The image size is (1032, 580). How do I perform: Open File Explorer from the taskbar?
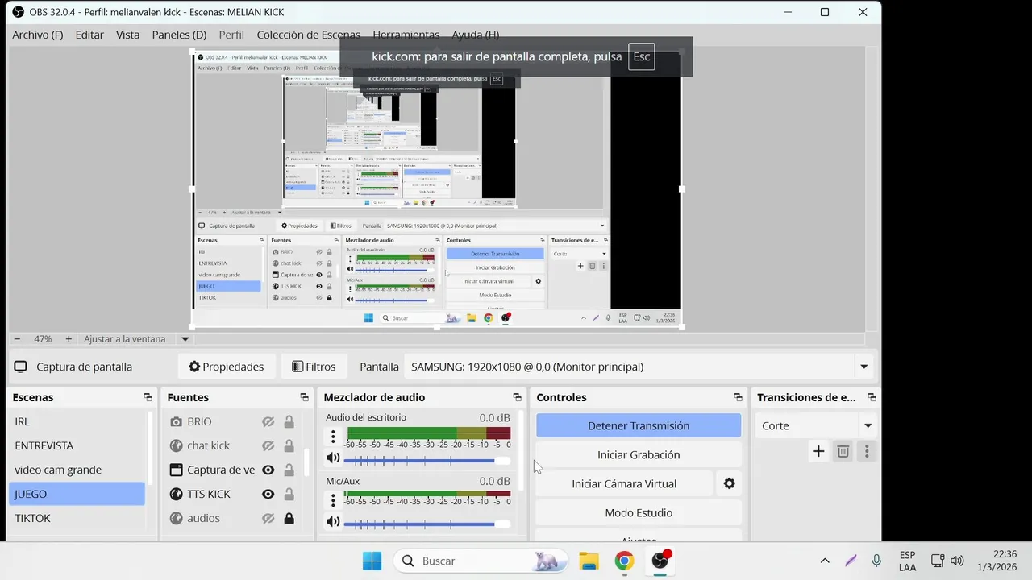point(589,561)
